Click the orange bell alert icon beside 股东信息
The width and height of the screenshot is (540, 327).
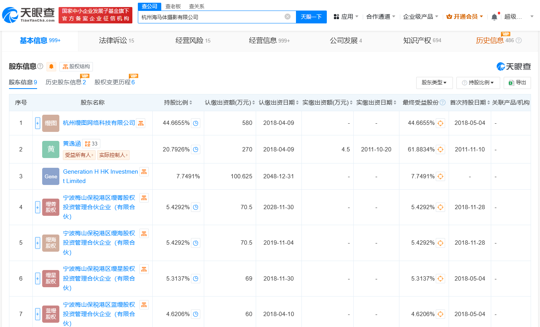pos(51,67)
